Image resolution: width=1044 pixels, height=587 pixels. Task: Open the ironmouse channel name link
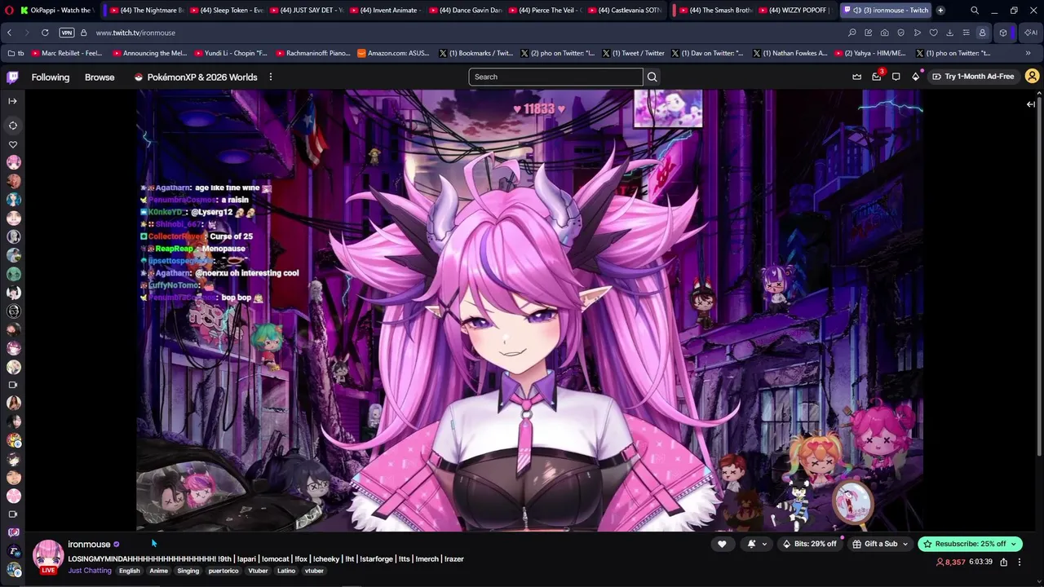click(89, 544)
